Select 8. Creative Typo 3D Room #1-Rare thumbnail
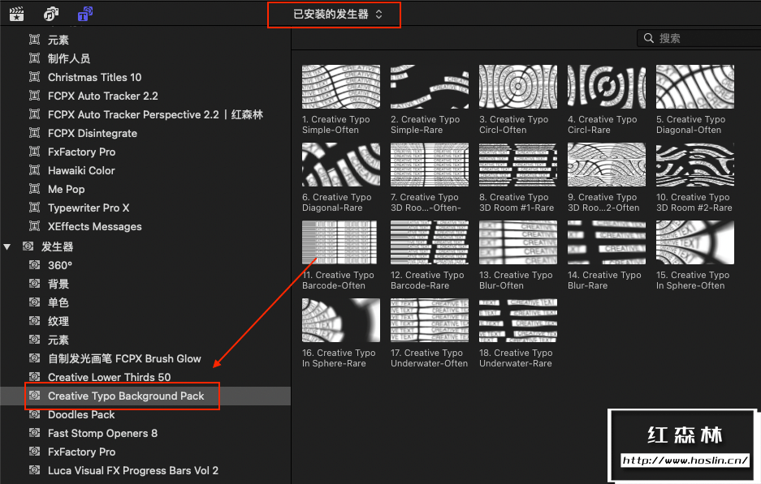 [518, 165]
